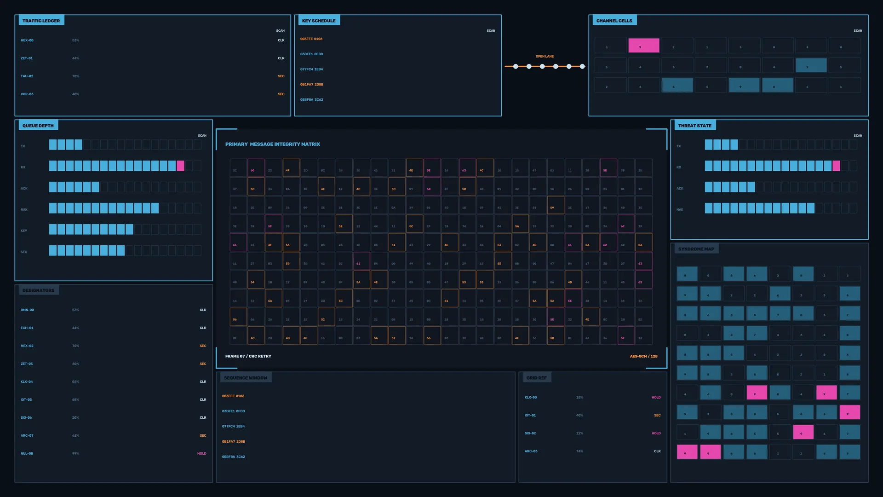Screen dimensions: 883x497
Task: Click the pink cell in Channel Cells
Action: pyautogui.click(x=644, y=46)
